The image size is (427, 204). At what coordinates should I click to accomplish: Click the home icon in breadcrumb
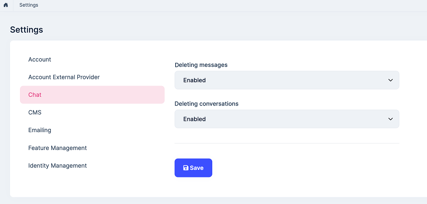pyautogui.click(x=6, y=5)
